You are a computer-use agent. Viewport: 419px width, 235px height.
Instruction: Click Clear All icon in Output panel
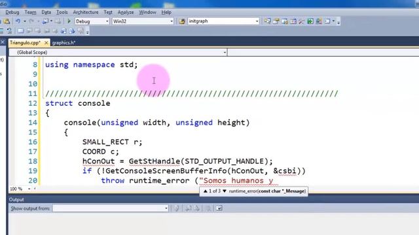tap(208, 208)
